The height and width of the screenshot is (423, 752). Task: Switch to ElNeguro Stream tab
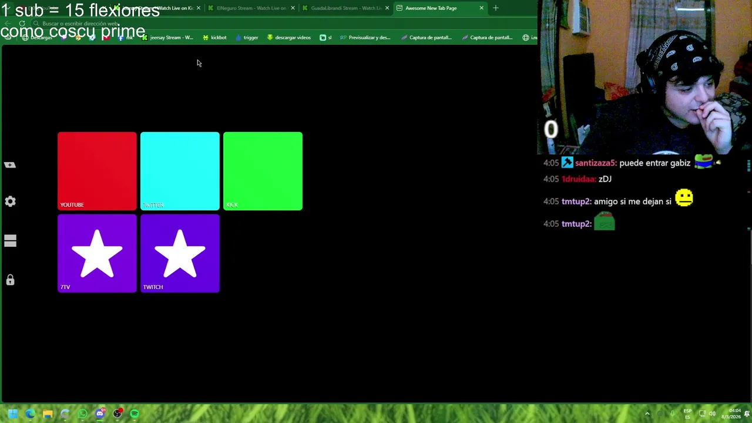click(x=251, y=8)
